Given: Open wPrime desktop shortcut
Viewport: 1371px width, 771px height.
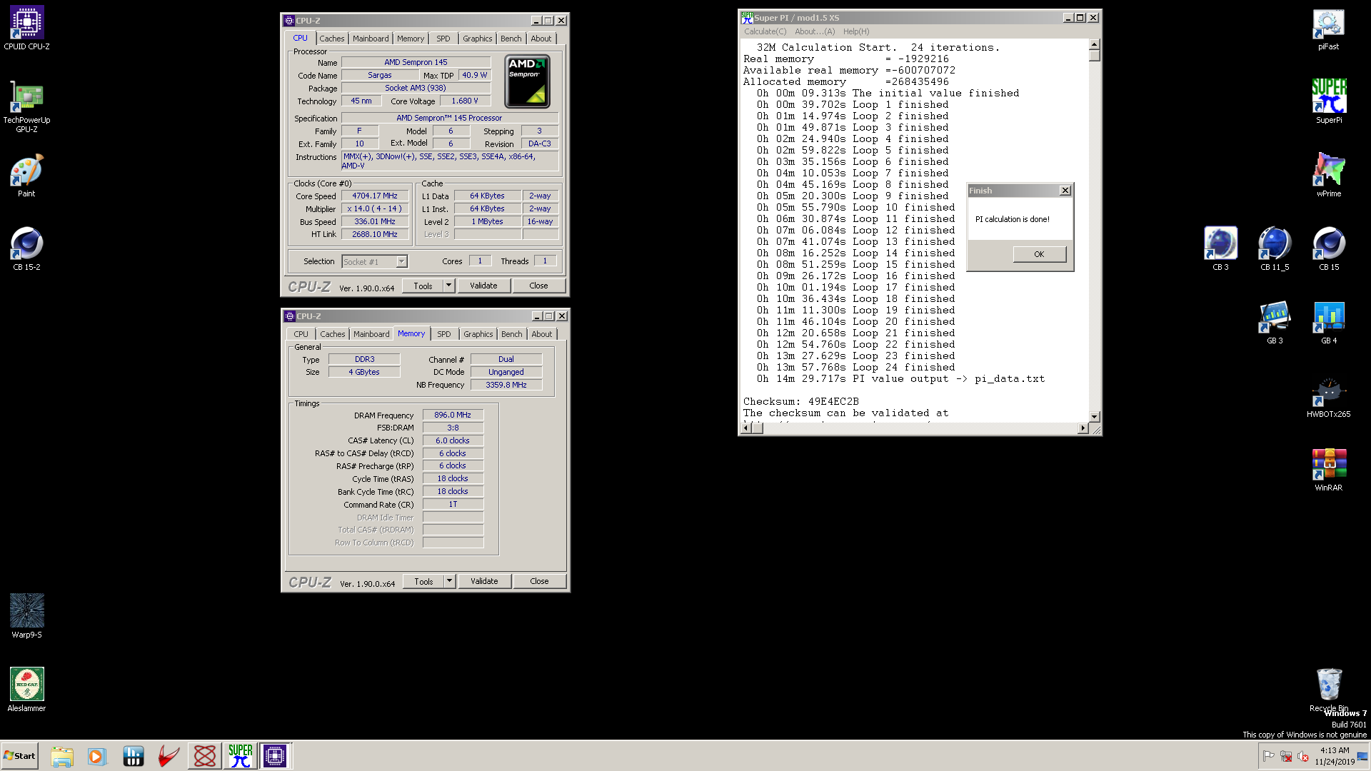Looking at the screenshot, I should (x=1328, y=176).
